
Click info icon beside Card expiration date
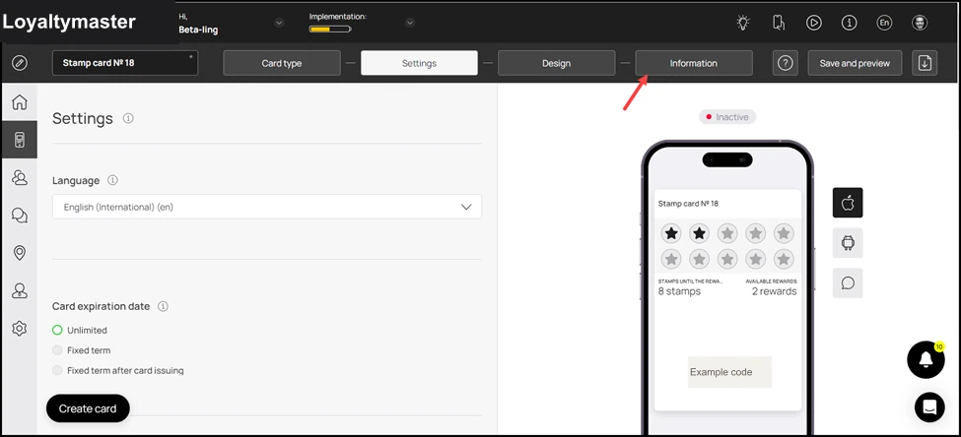click(163, 306)
